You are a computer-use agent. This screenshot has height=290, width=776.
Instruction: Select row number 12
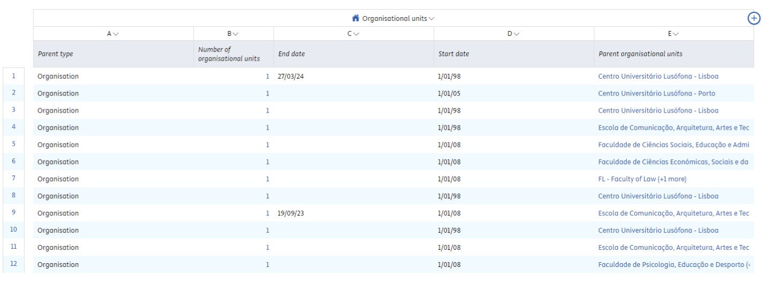coord(14,264)
